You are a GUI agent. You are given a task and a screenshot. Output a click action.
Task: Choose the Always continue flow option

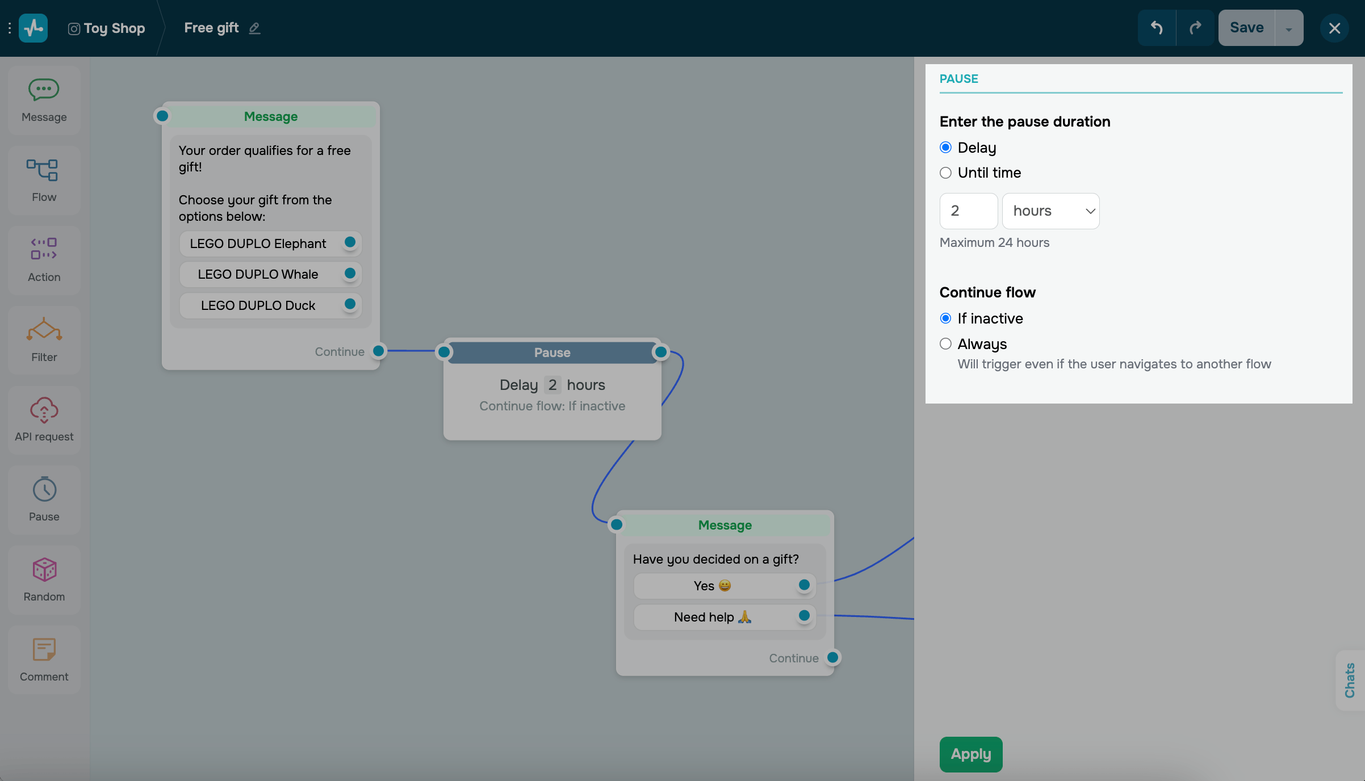tap(945, 344)
